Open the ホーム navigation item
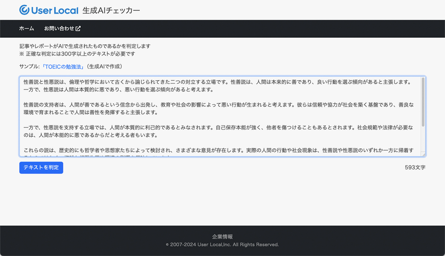 pos(27,28)
